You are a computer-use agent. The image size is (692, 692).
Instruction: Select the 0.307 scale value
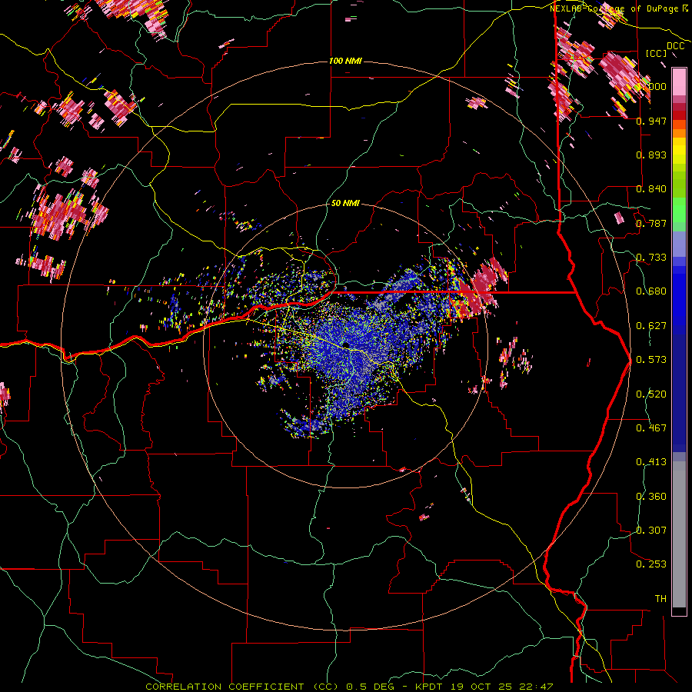[x=651, y=531]
